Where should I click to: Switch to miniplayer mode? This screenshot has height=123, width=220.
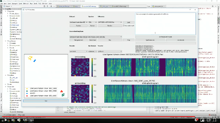(202, 120)
